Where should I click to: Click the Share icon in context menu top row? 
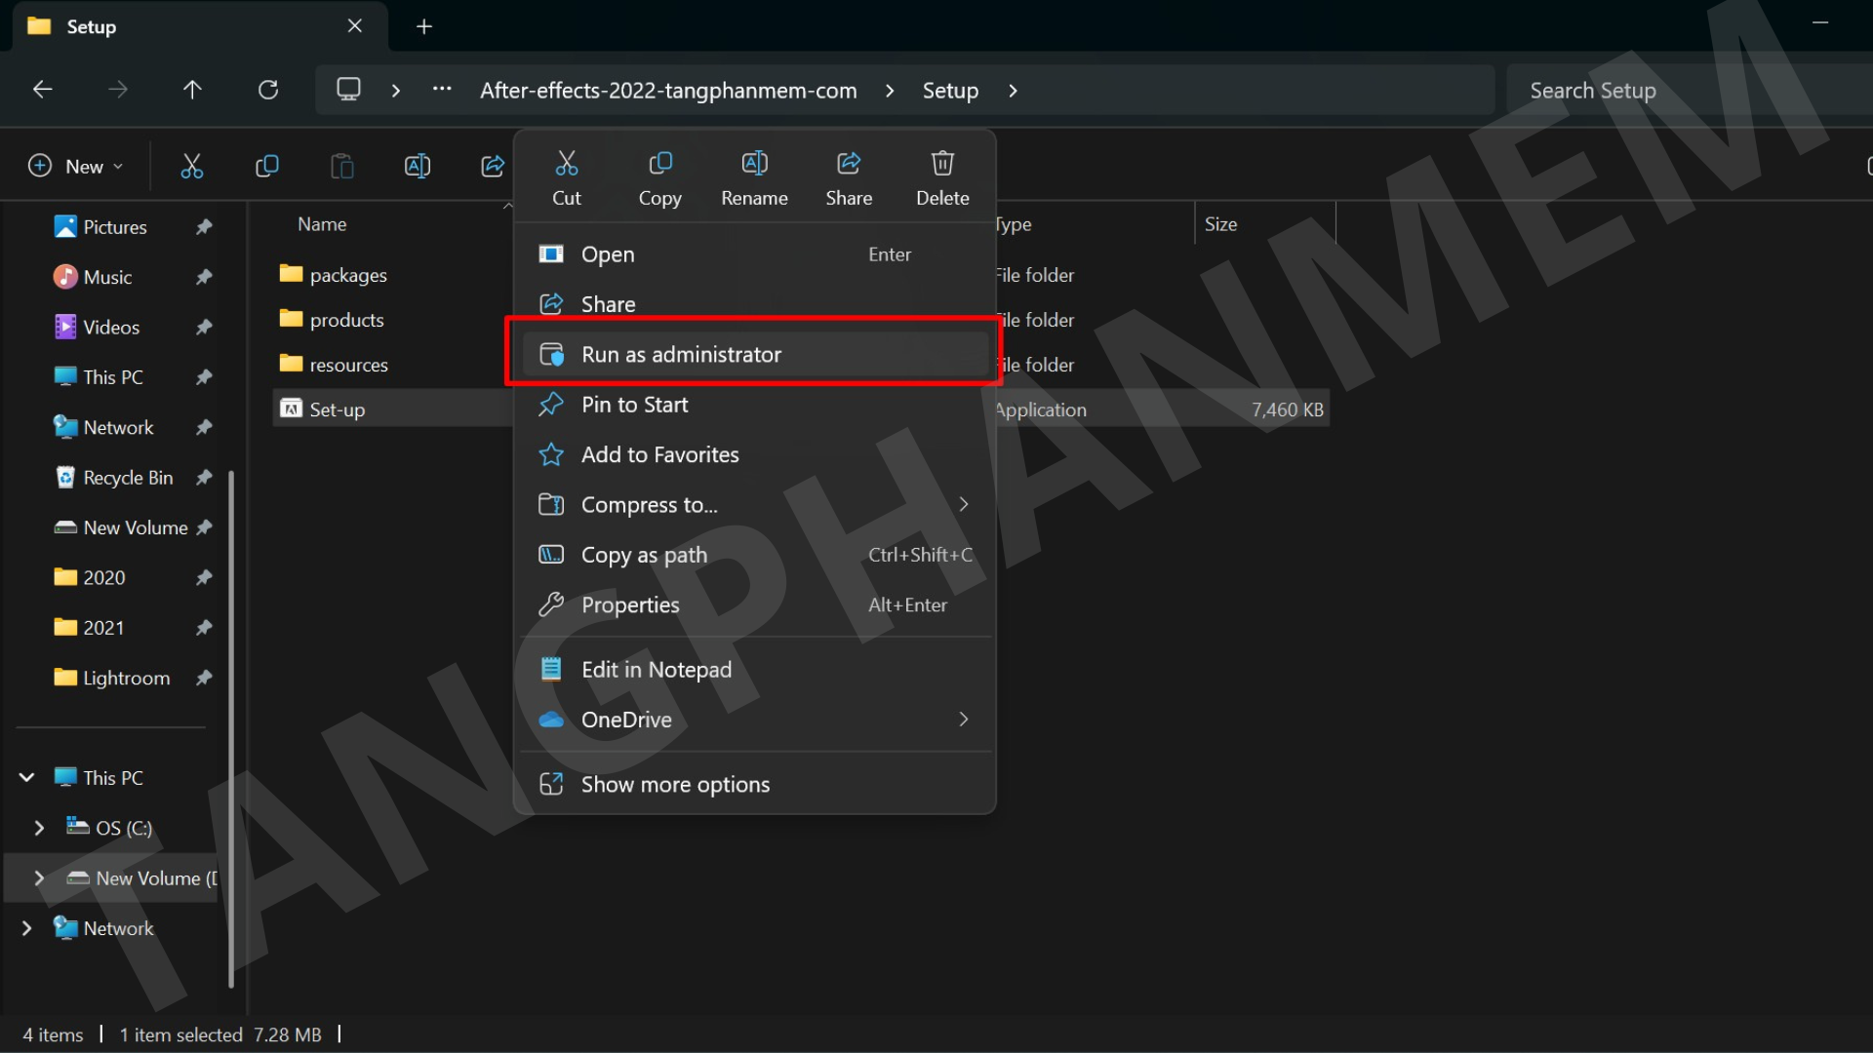pos(849,178)
